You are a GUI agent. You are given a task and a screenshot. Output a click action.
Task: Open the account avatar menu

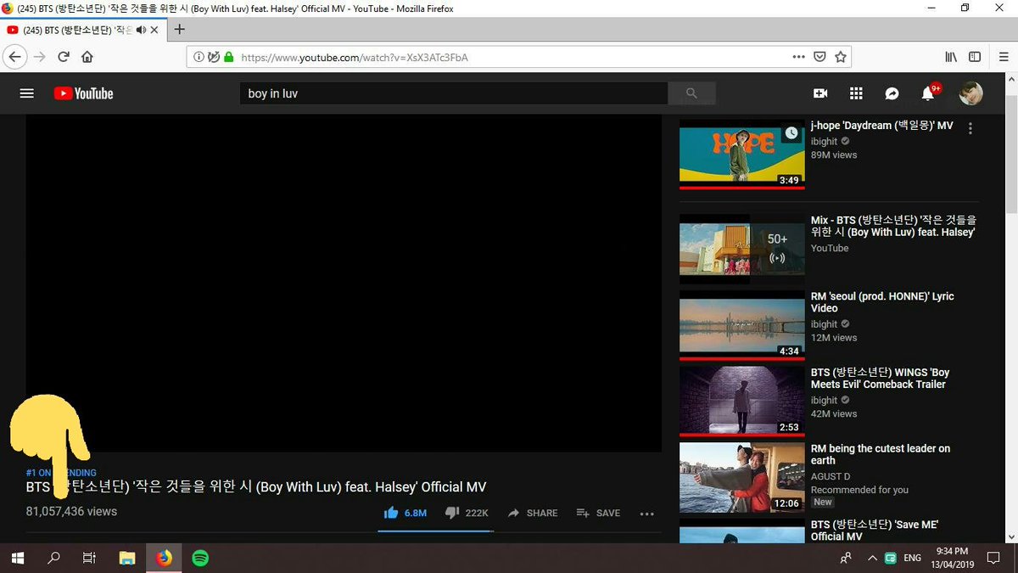click(x=970, y=93)
